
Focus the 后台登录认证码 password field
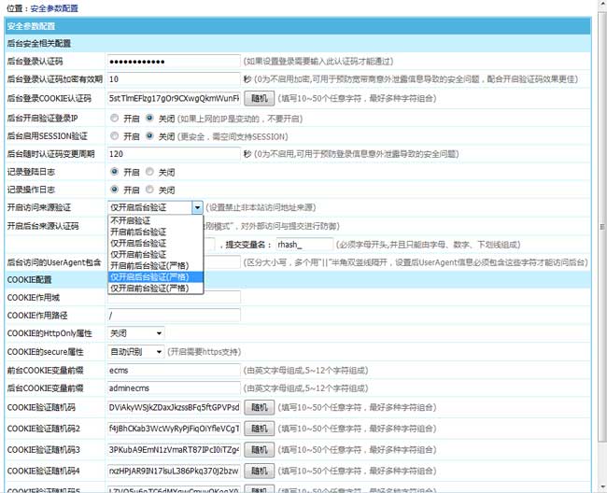point(174,62)
